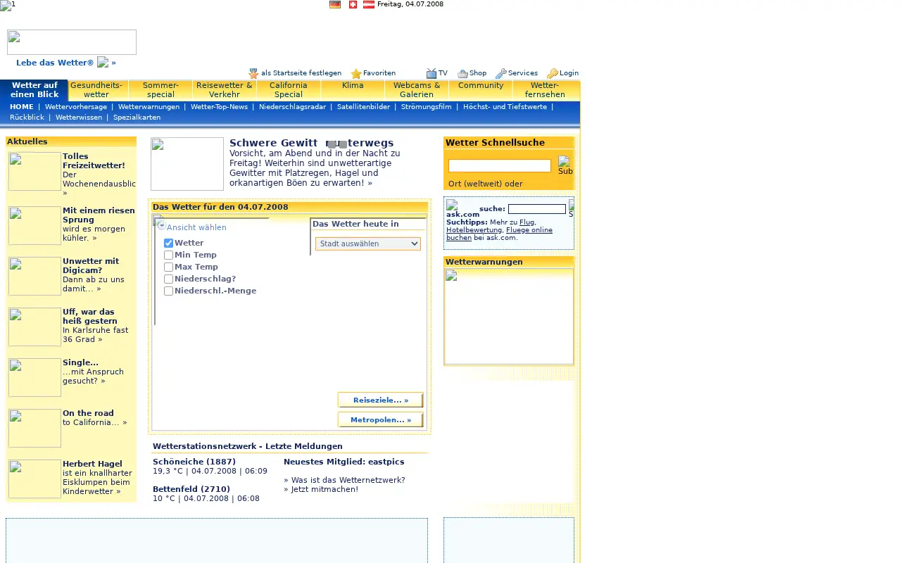Click the ask.com logo image
The image size is (901, 563).
(x=462, y=208)
